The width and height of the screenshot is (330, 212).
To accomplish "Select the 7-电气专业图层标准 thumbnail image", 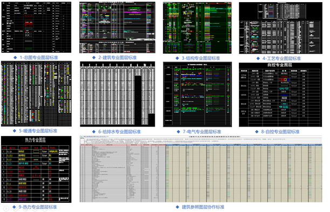I will [x=197, y=94].
